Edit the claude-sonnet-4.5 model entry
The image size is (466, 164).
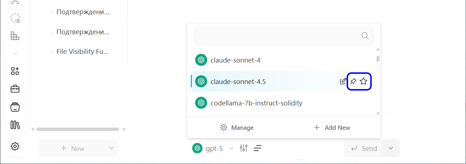point(343,81)
